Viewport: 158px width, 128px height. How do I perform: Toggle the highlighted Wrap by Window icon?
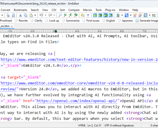pos(106,15)
